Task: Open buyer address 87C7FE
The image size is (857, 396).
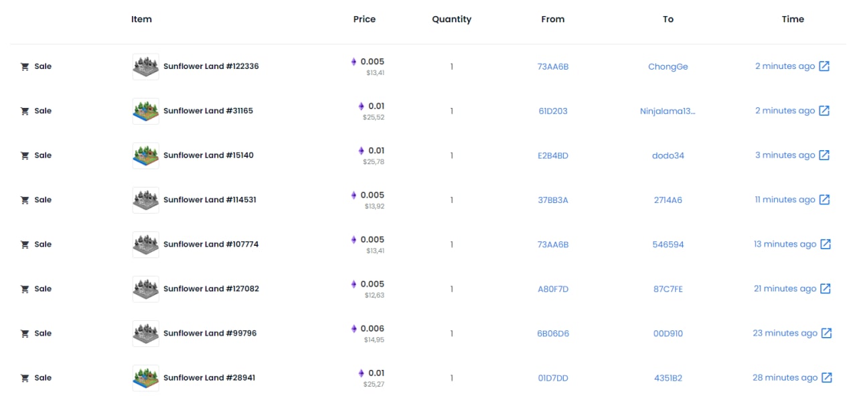Action: pos(668,289)
